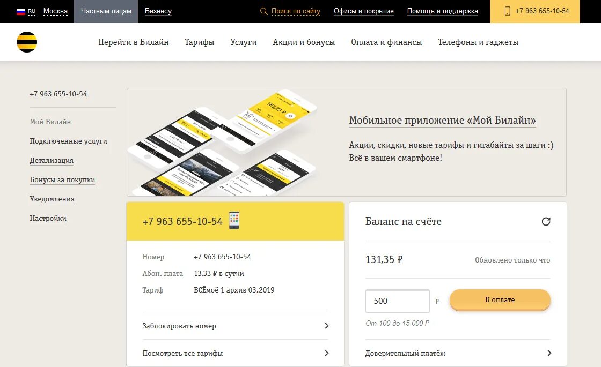
Task: Open 'Телефоны и гаджеты' menu
Action: pyautogui.click(x=478, y=42)
